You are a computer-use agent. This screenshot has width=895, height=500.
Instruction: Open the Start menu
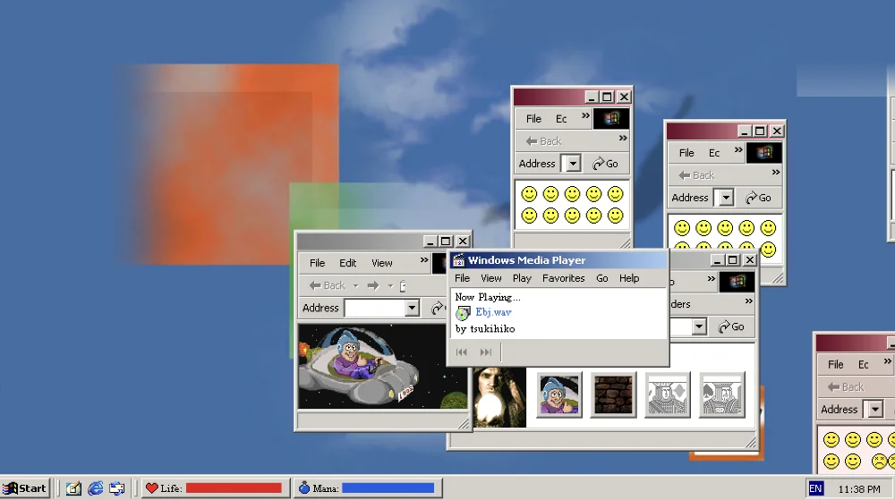tap(25, 488)
